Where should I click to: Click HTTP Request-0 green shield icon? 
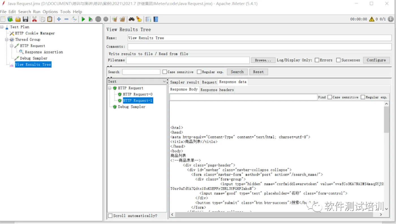coord(120,94)
